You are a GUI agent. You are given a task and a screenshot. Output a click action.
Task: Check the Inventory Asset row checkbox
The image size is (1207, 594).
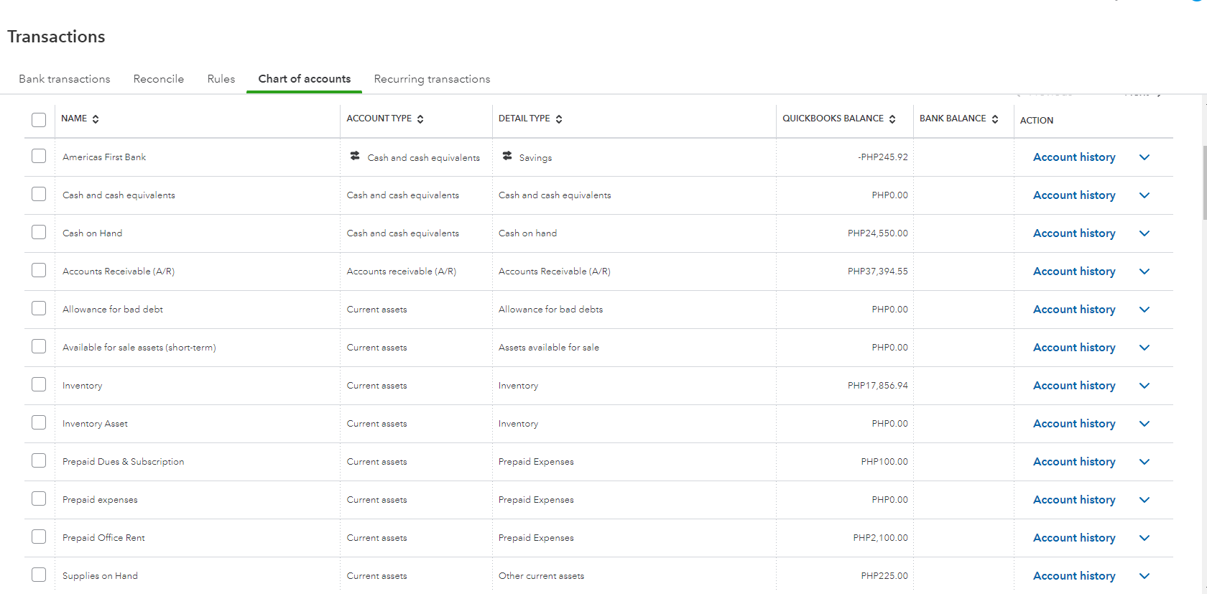tap(39, 422)
